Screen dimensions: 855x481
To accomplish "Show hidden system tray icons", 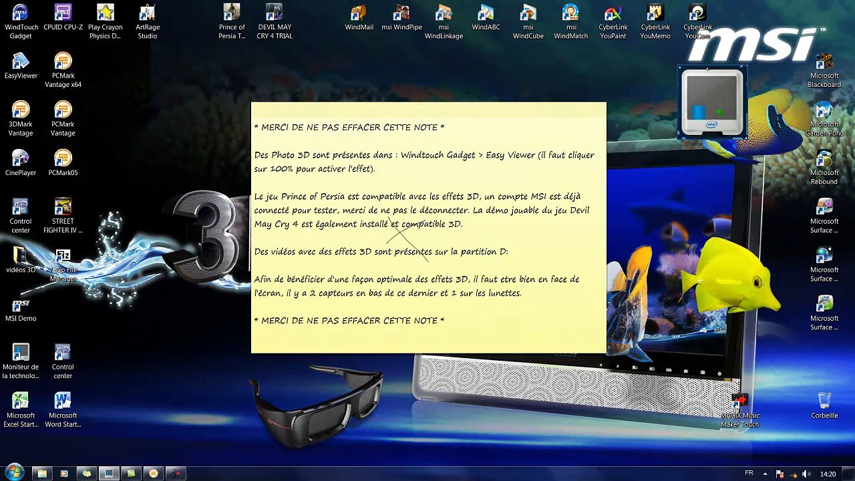I will click(765, 474).
